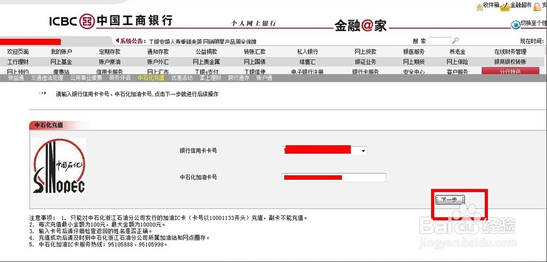
Task: Open the 通知存款 menu
Action: 158,52
